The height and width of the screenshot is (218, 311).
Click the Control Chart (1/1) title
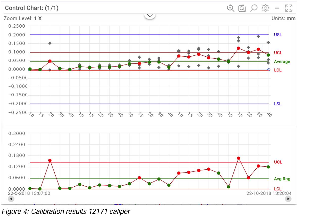(32, 8)
